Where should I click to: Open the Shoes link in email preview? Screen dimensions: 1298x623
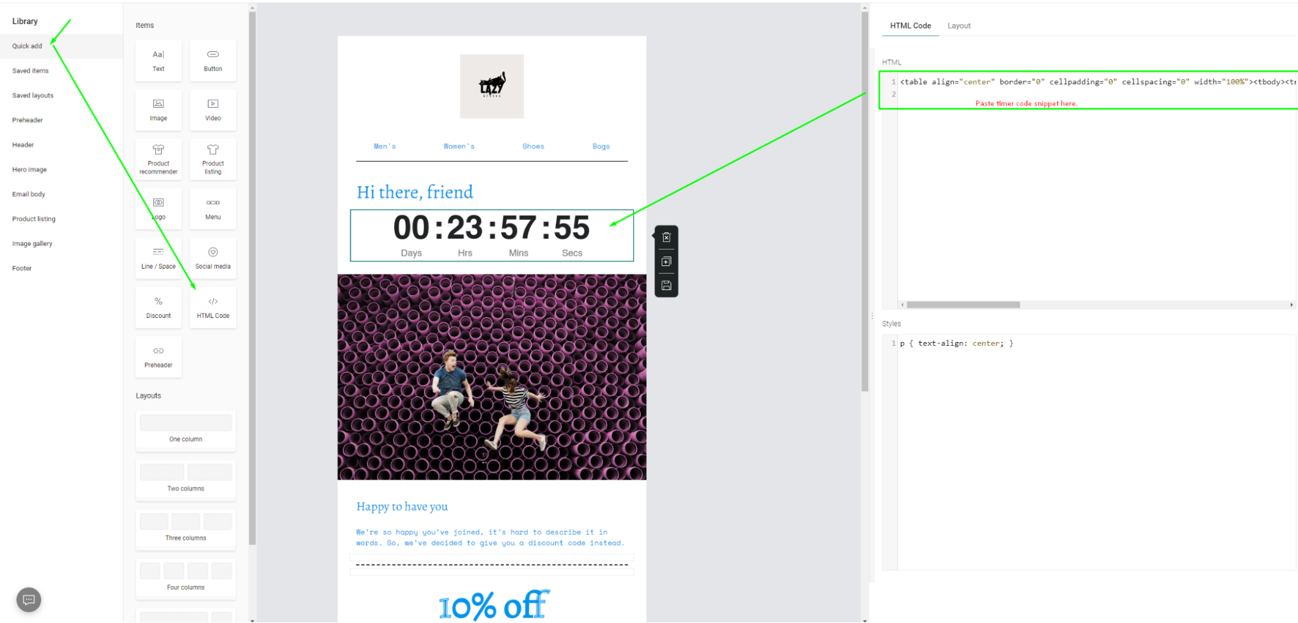533,146
